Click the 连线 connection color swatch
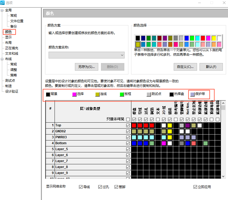Image resolution: width=228 pixels, height=200 pixels. [x=97, y=94]
